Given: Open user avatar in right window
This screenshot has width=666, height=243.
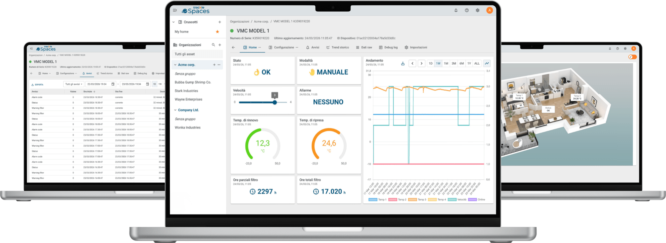Looking at the screenshot, I should tap(634, 49).
